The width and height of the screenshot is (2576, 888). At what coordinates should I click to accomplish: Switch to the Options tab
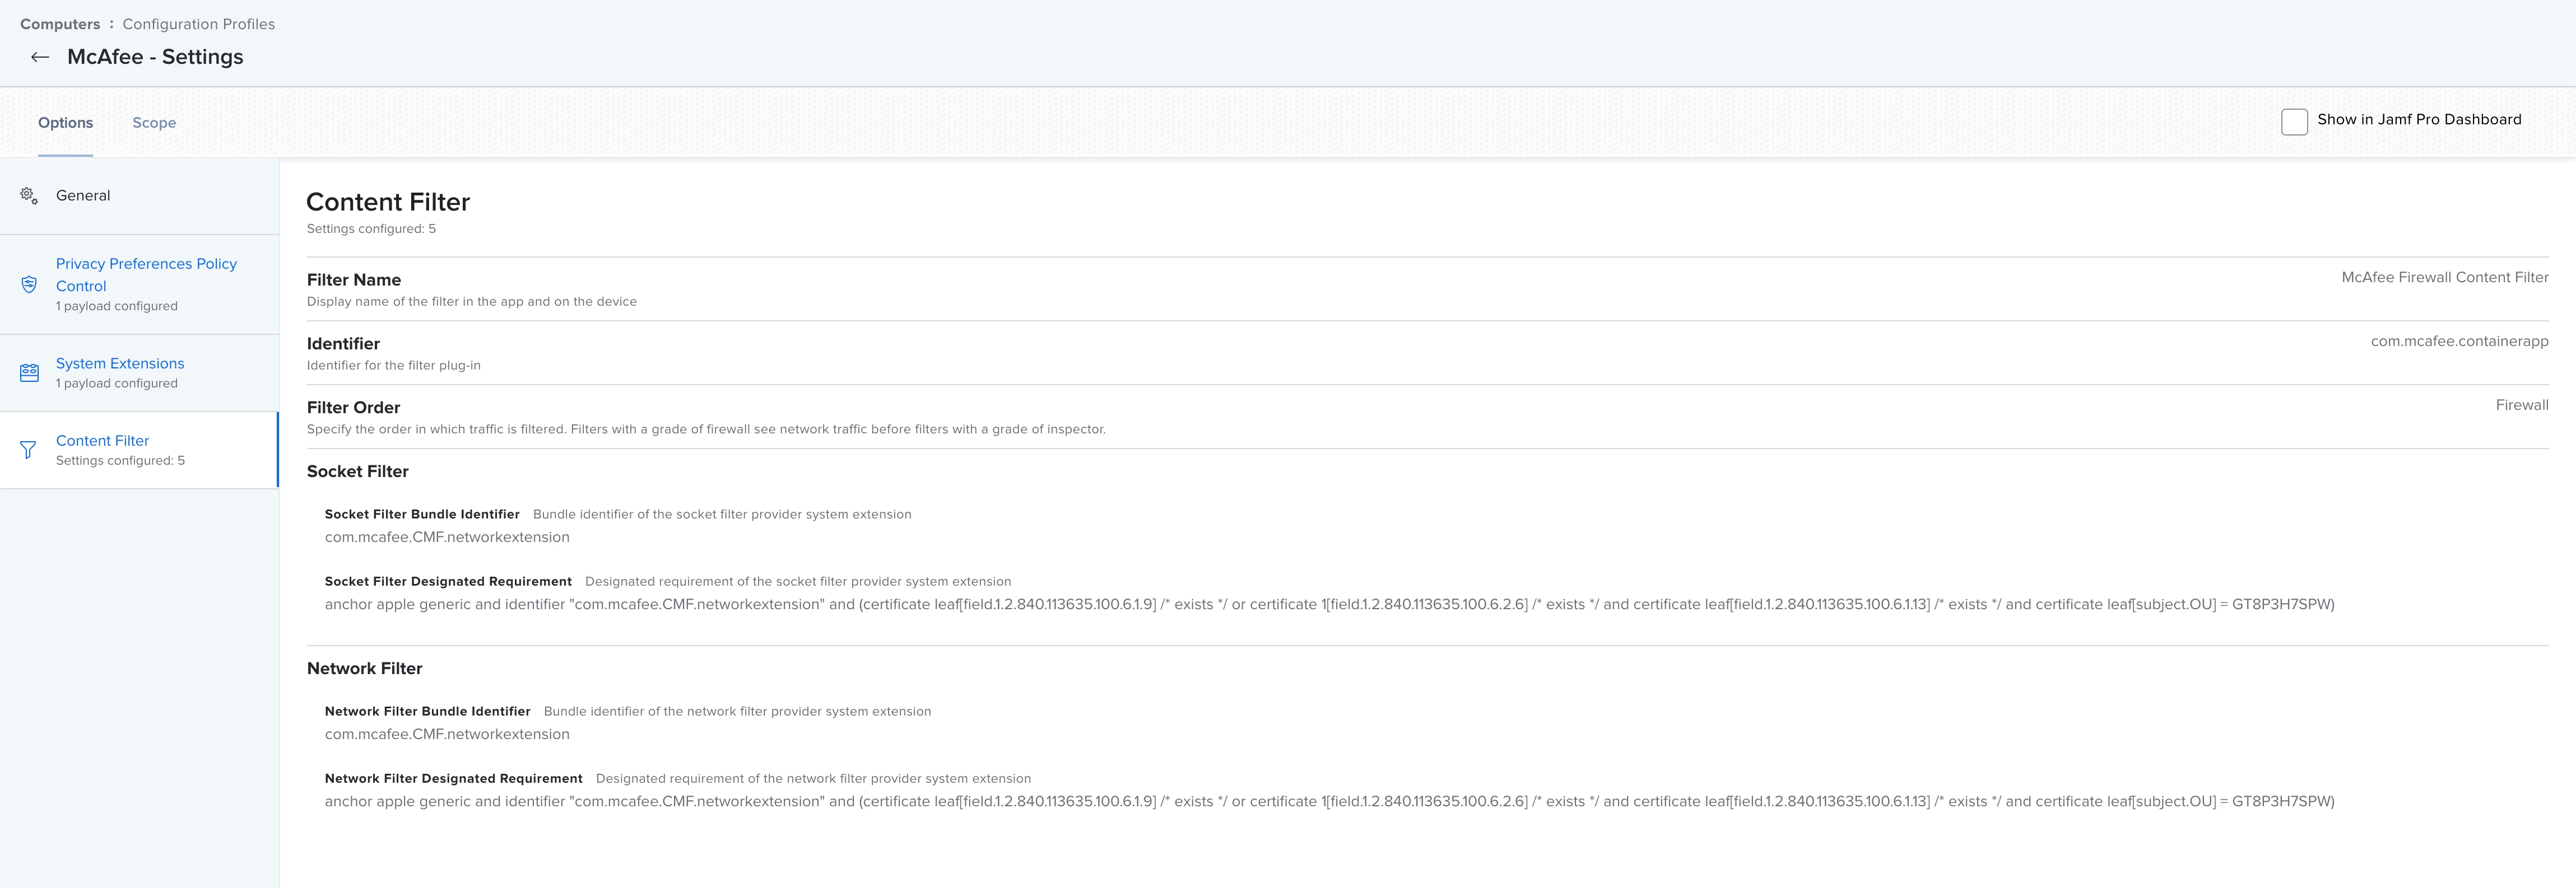click(65, 123)
